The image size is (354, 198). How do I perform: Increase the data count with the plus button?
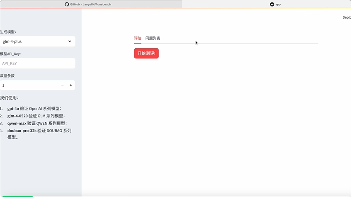pyautogui.click(x=71, y=86)
